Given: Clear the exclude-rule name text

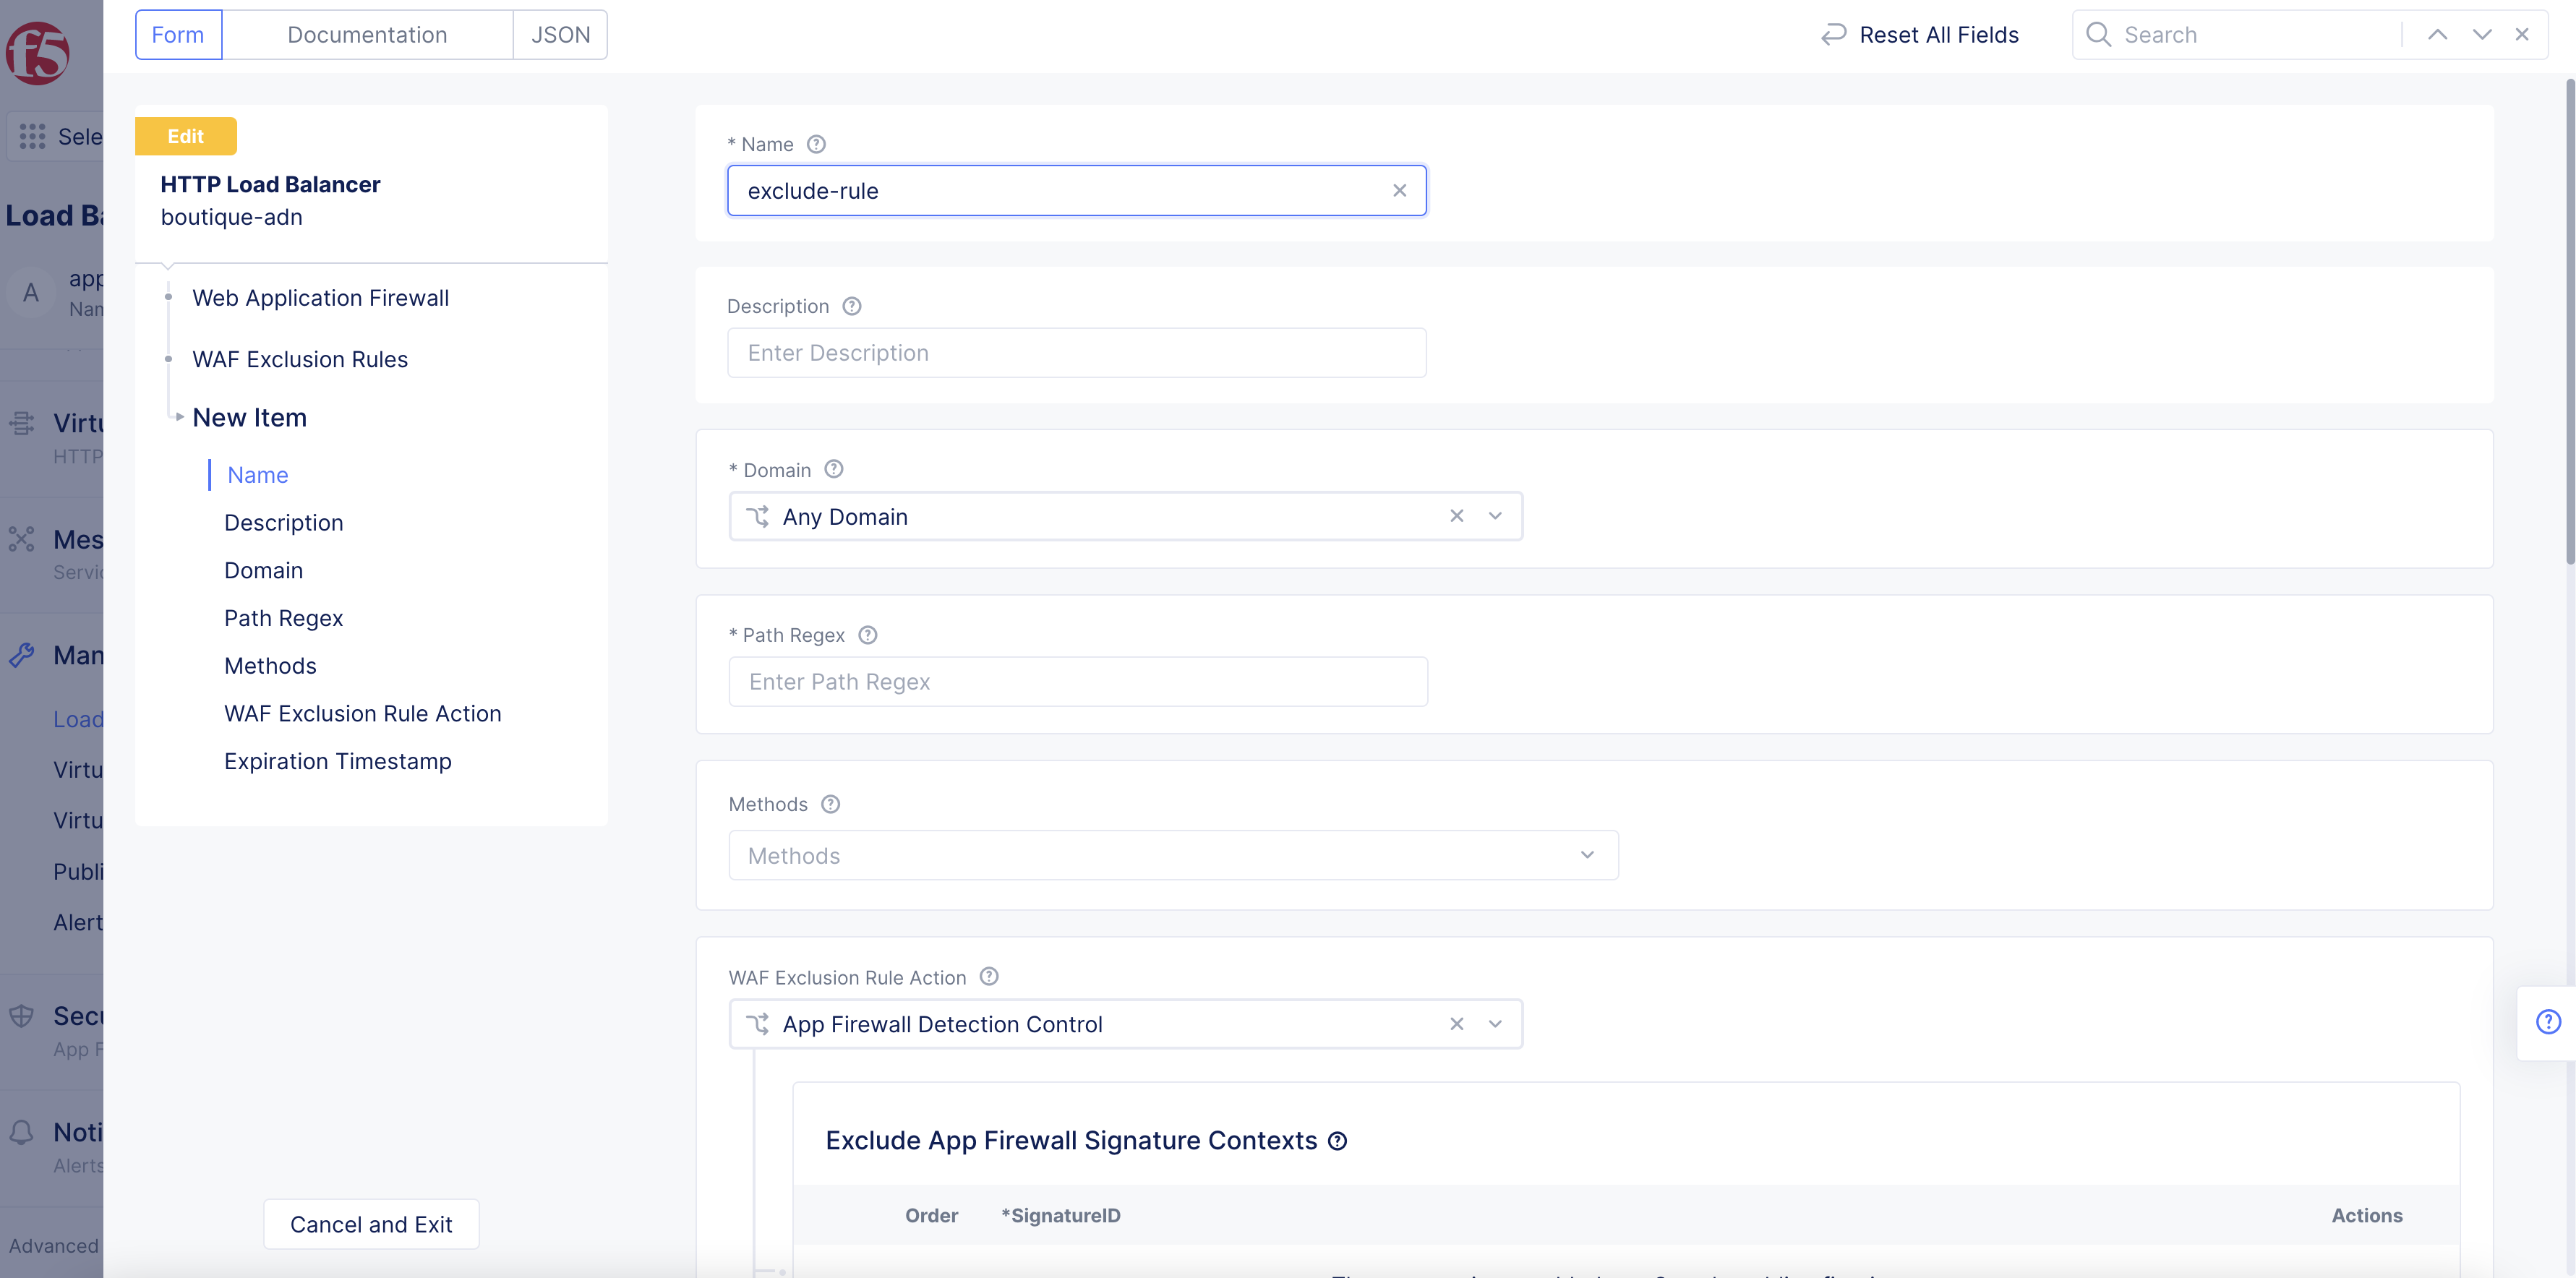Looking at the screenshot, I should (1399, 190).
